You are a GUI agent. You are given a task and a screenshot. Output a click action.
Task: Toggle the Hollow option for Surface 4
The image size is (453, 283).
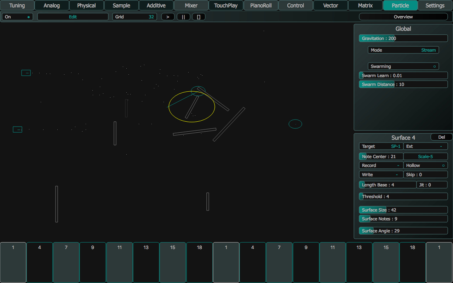[x=425, y=165]
